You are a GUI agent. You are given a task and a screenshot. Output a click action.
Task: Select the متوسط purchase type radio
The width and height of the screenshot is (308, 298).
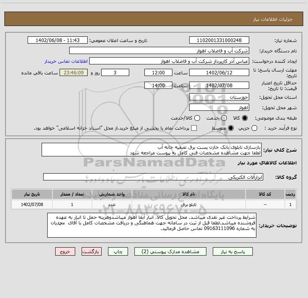click(231, 128)
